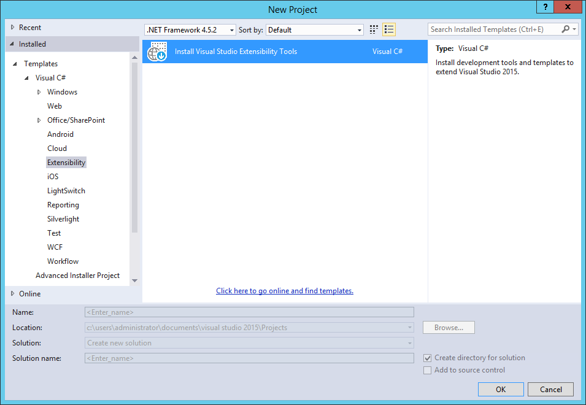This screenshot has height=405, width=586.
Task: Expand the Windows template node
Action: 39,91
